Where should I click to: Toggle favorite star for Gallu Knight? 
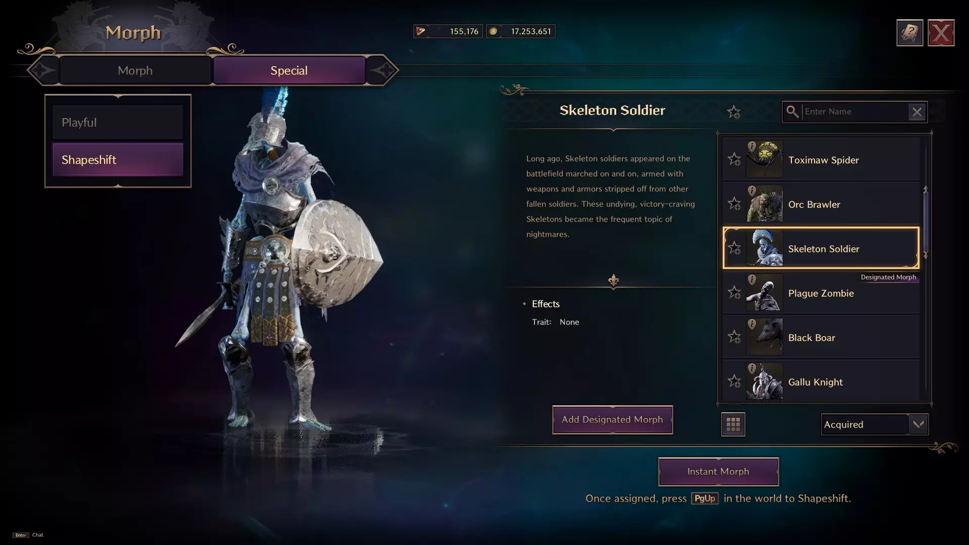coord(734,381)
